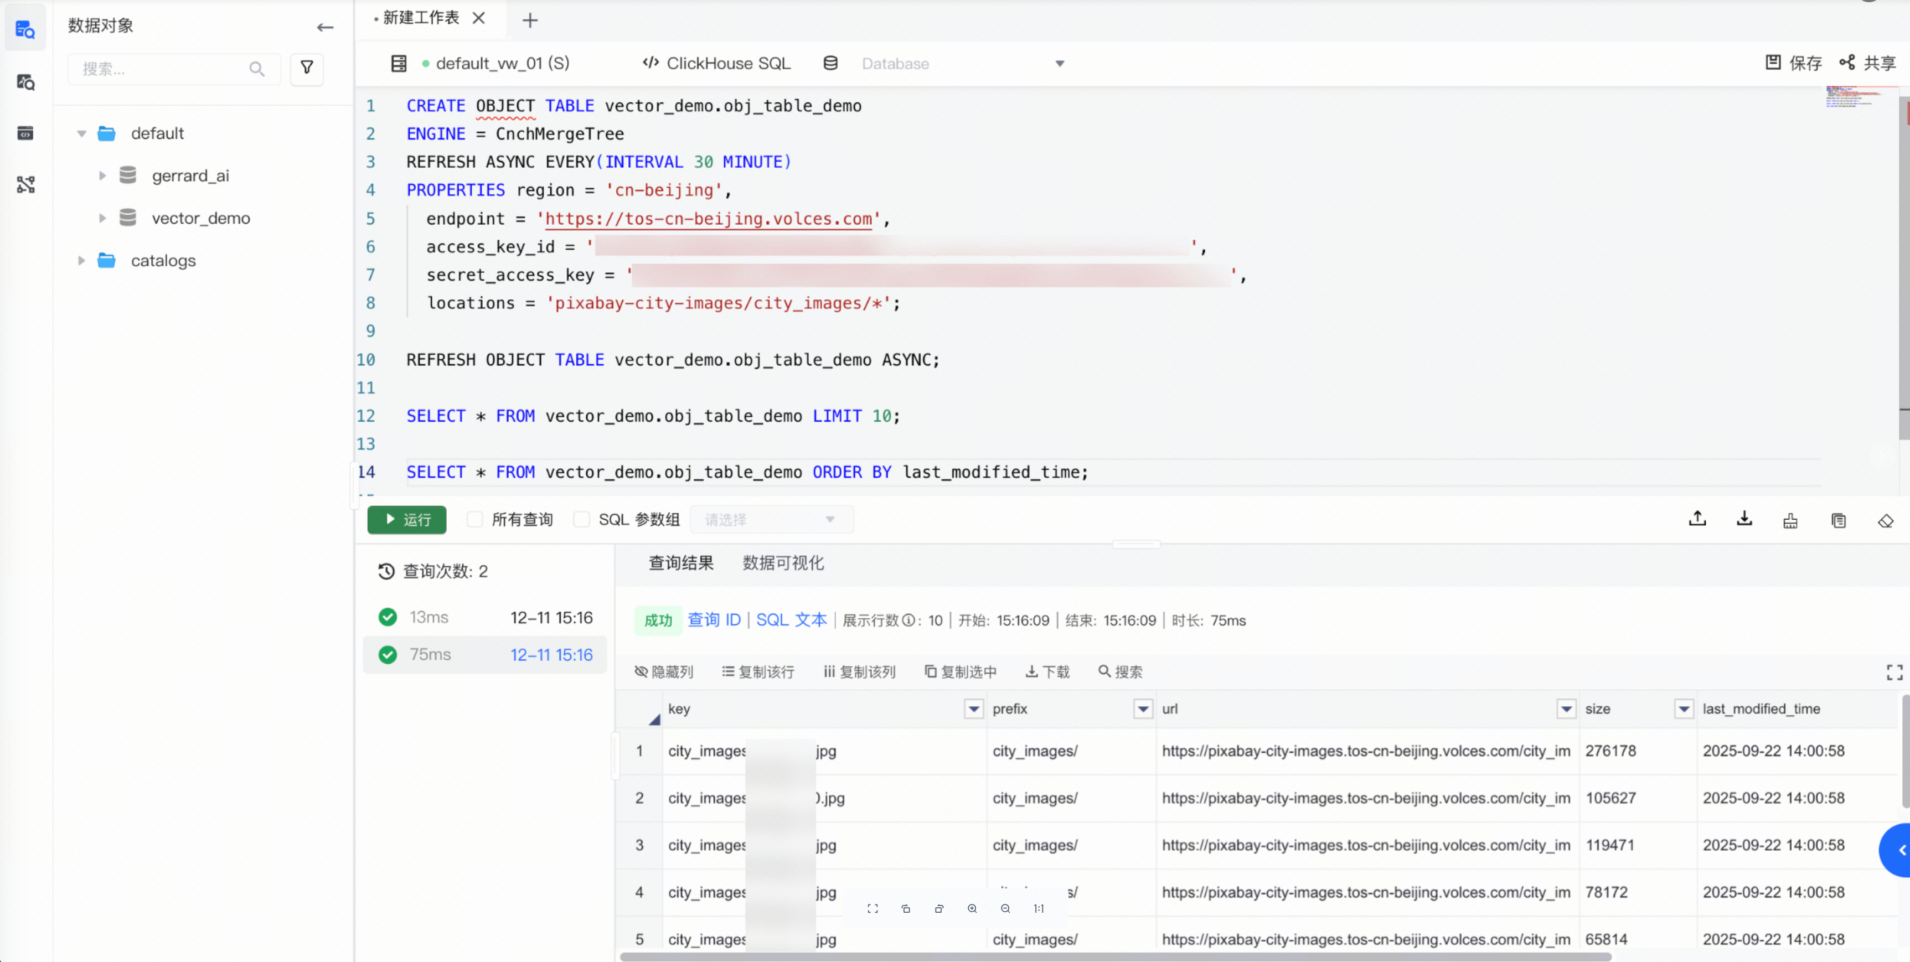Viewport: 1910px width, 962px height.
Task: Expand the gerrard_ai database node
Action: coord(102,175)
